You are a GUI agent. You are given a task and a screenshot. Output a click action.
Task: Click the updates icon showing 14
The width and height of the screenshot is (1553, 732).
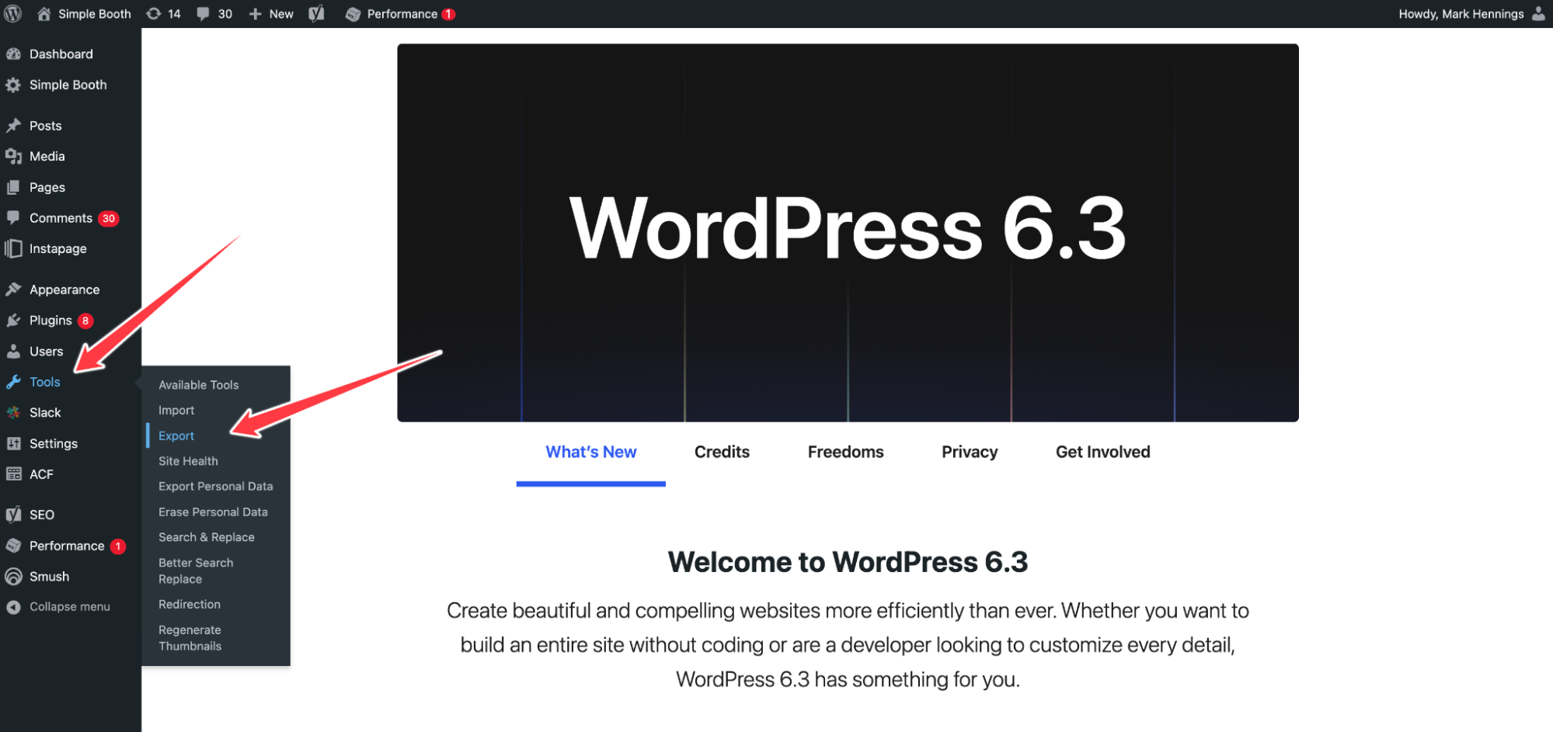tap(154, 14)
